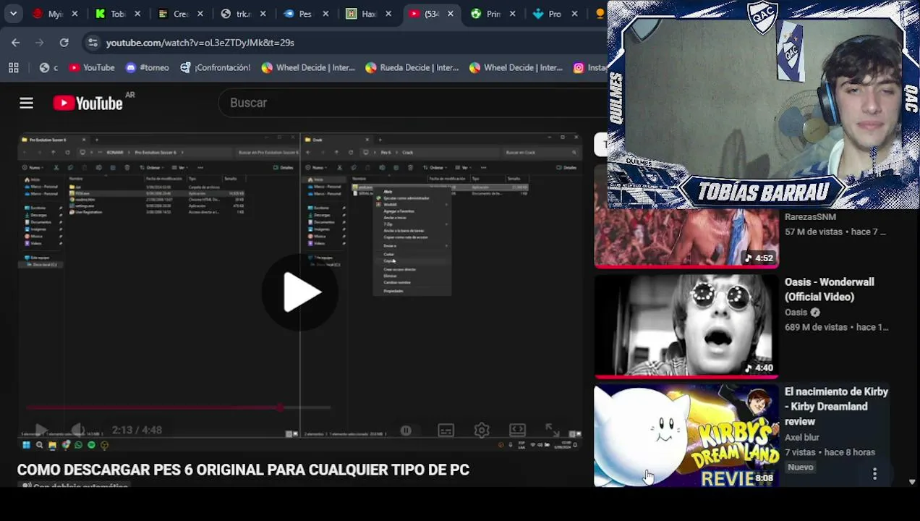
Task: Open the globe 'c' bookmark
Action: pyautogui.click(x=48, y=67)
